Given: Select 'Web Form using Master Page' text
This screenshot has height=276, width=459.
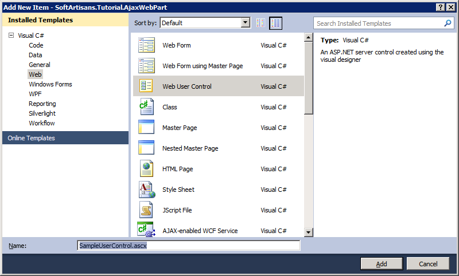Looking at the screenshot, I should pos(203,66).
